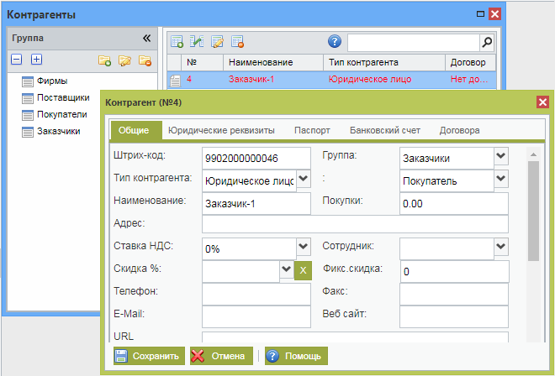
Task: Open the Ставка НДС dropdown
Action: [x=303, y=247]
